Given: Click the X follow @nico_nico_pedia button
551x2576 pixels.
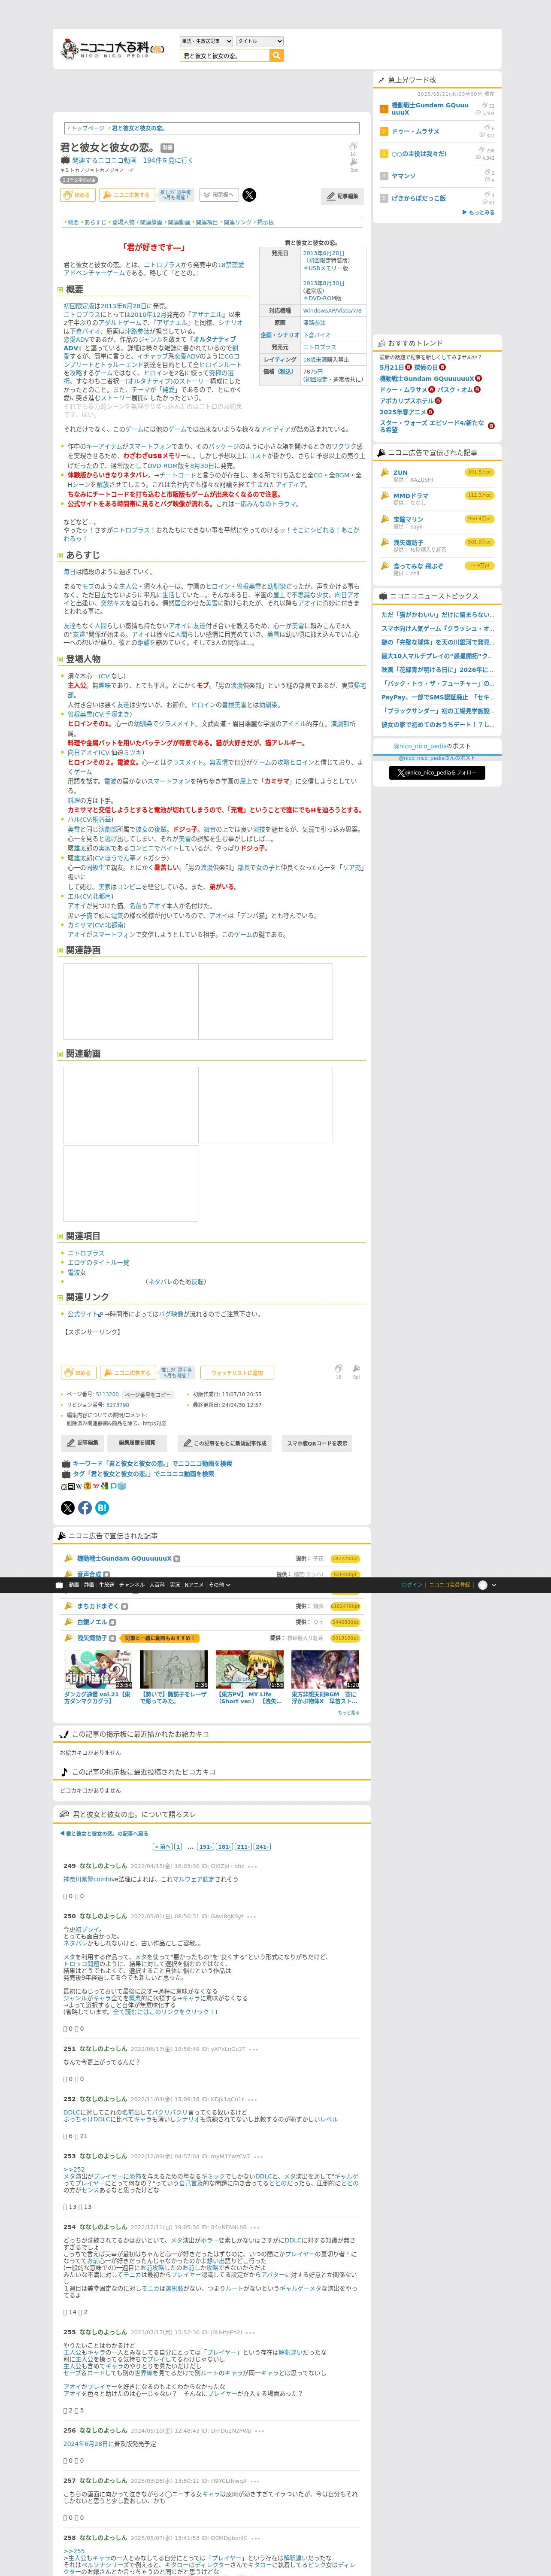Looking at the screenshot, I should [x=437, y=772].
